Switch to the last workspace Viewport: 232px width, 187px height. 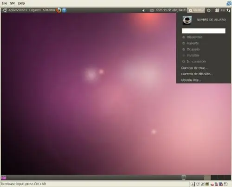tap(227, 177)
